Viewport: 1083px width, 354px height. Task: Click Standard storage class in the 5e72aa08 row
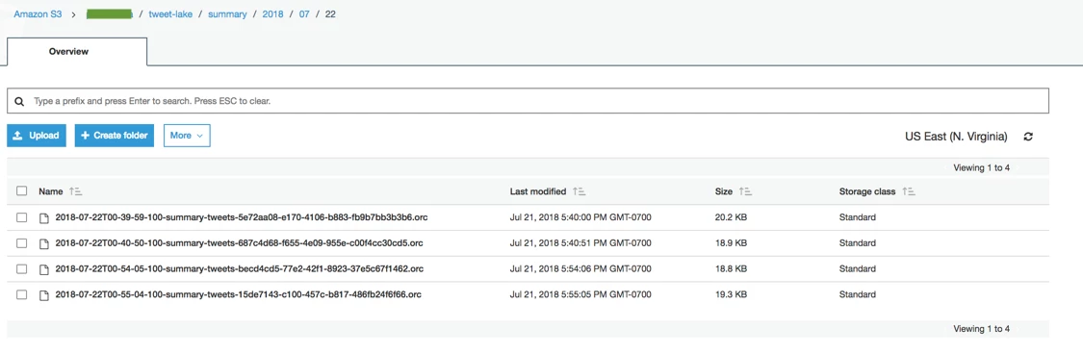click(x=857, y=217)
